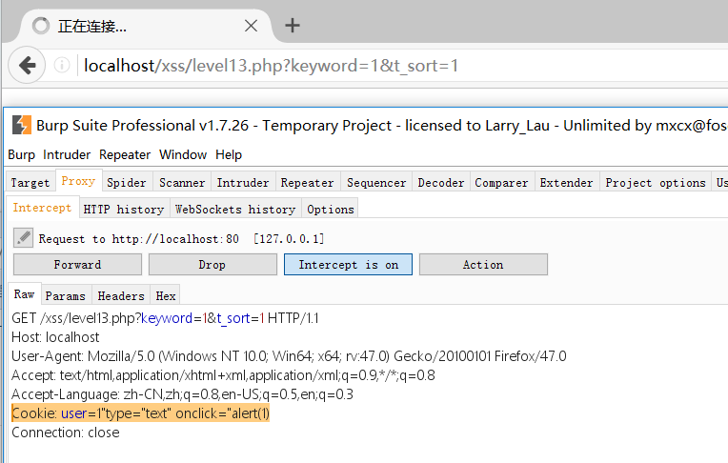728x463 pixels.
Task: Click the Burp Suite logo icon
Action: (22, 125)
